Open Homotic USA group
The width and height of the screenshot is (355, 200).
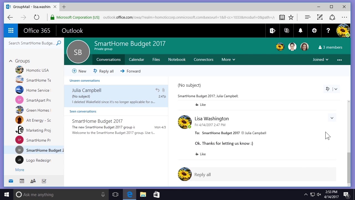pyautogui.click(x=34, y=70)
